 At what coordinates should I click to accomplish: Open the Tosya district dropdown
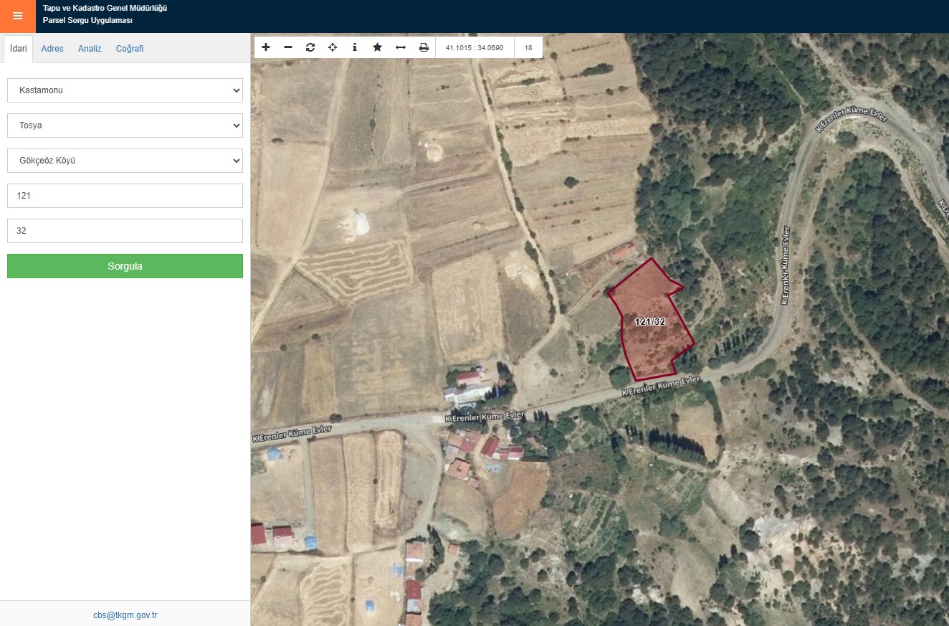coord(125,125)
